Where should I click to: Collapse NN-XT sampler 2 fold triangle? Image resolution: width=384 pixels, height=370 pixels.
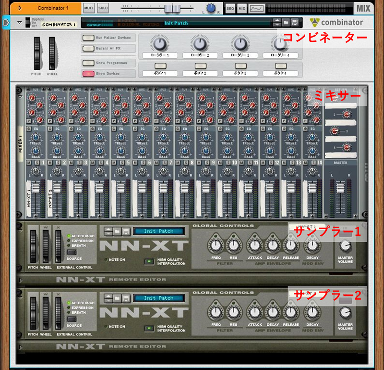[x=20, y=297]
